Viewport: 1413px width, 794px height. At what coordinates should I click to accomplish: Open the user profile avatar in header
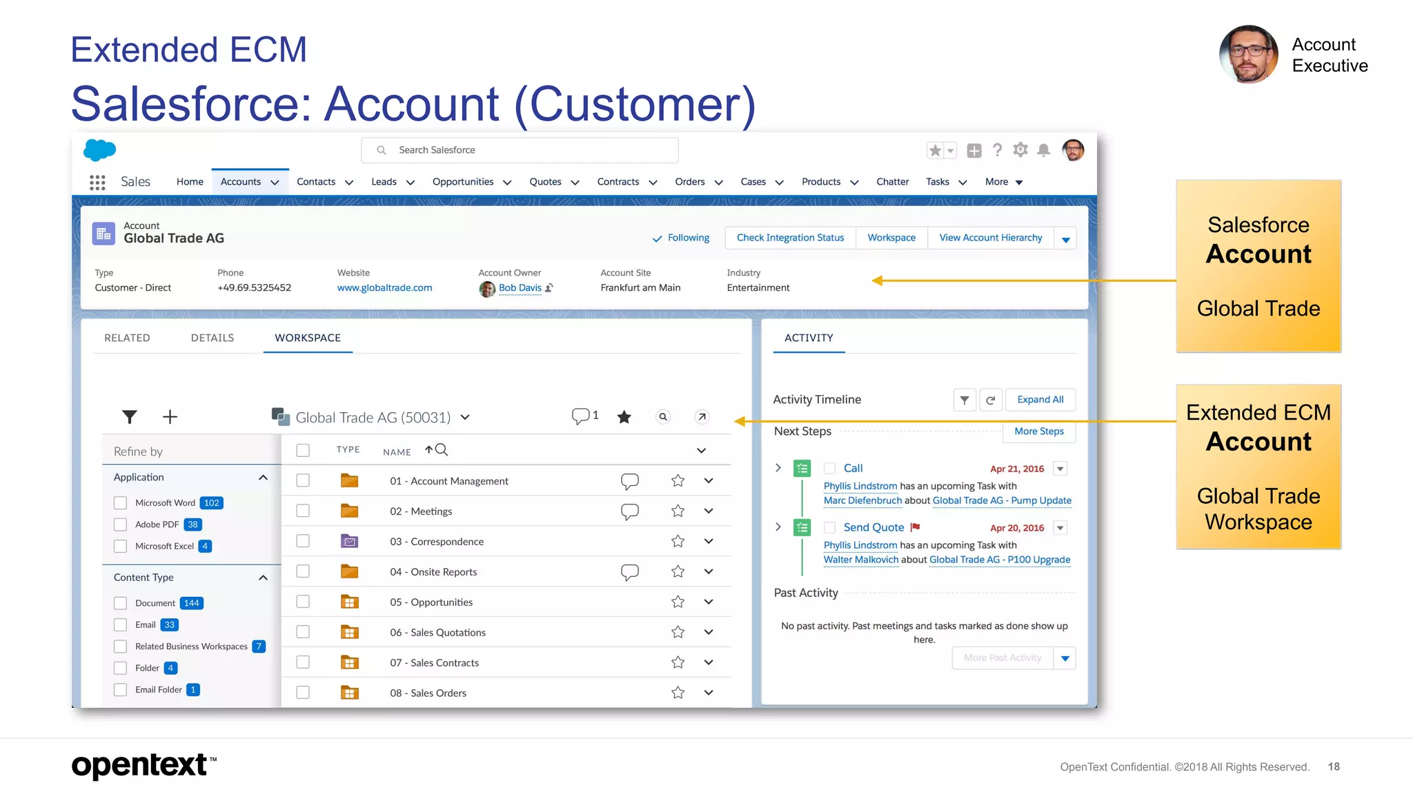pos(1073,150)
